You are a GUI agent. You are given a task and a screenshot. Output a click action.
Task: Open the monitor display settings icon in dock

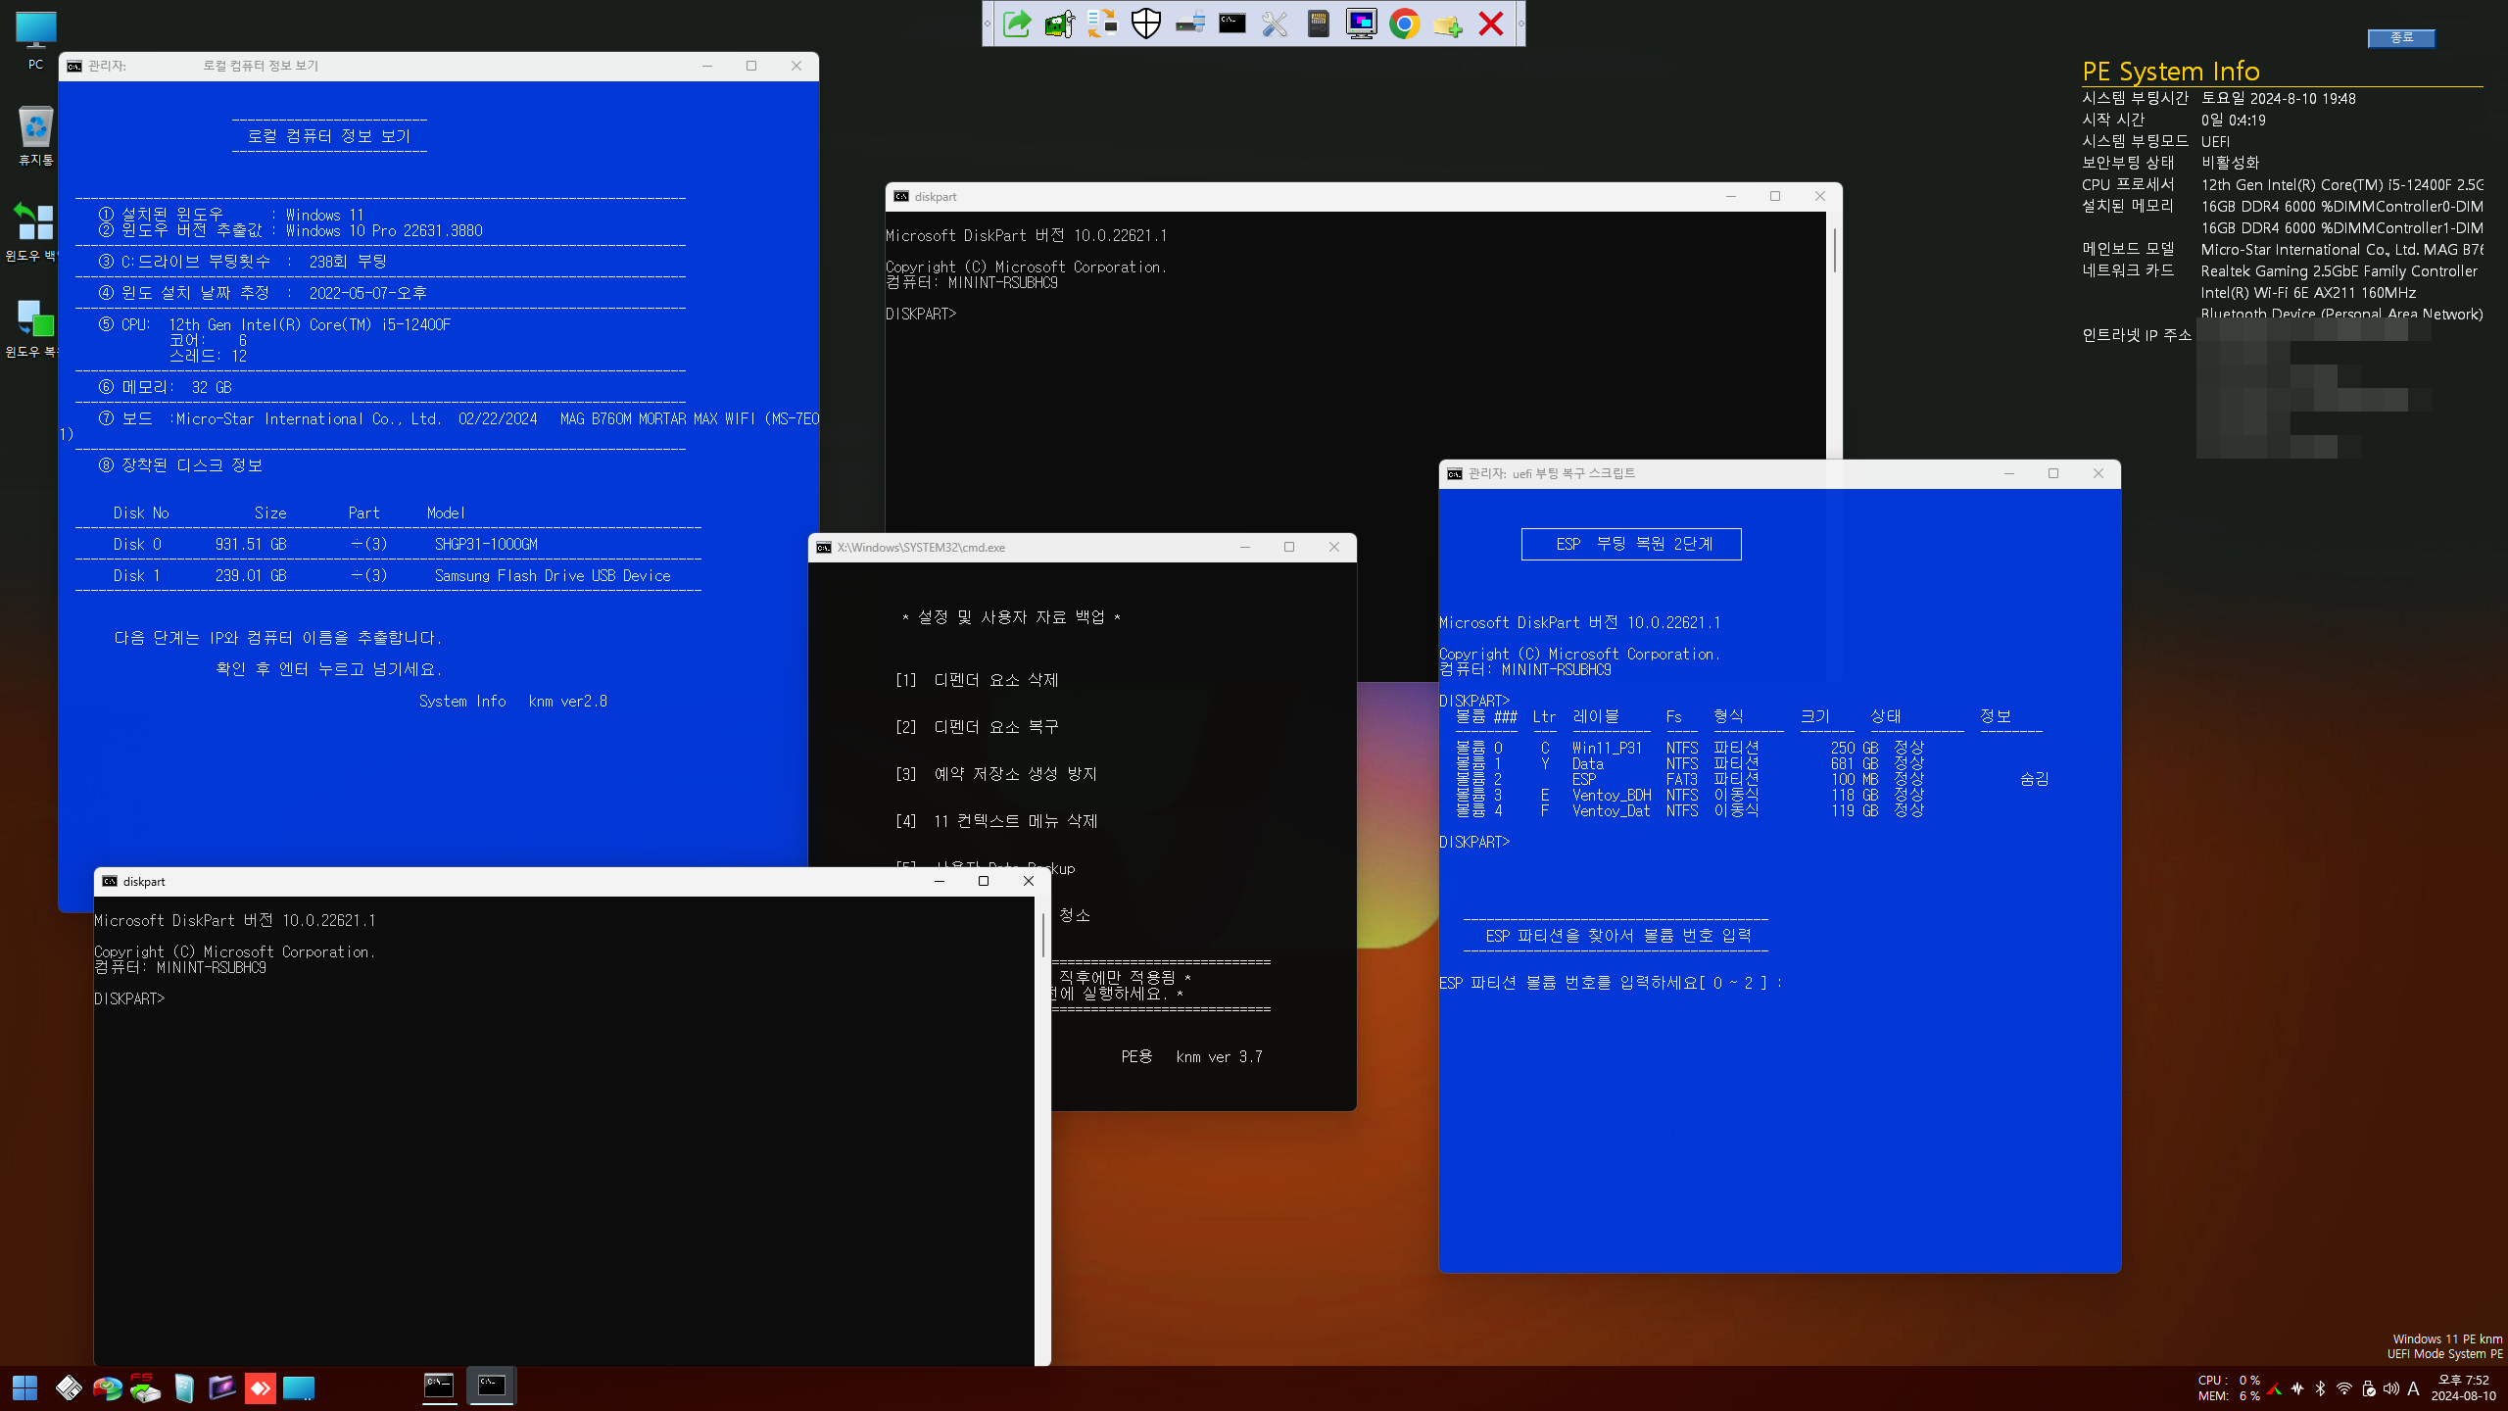1361,24
